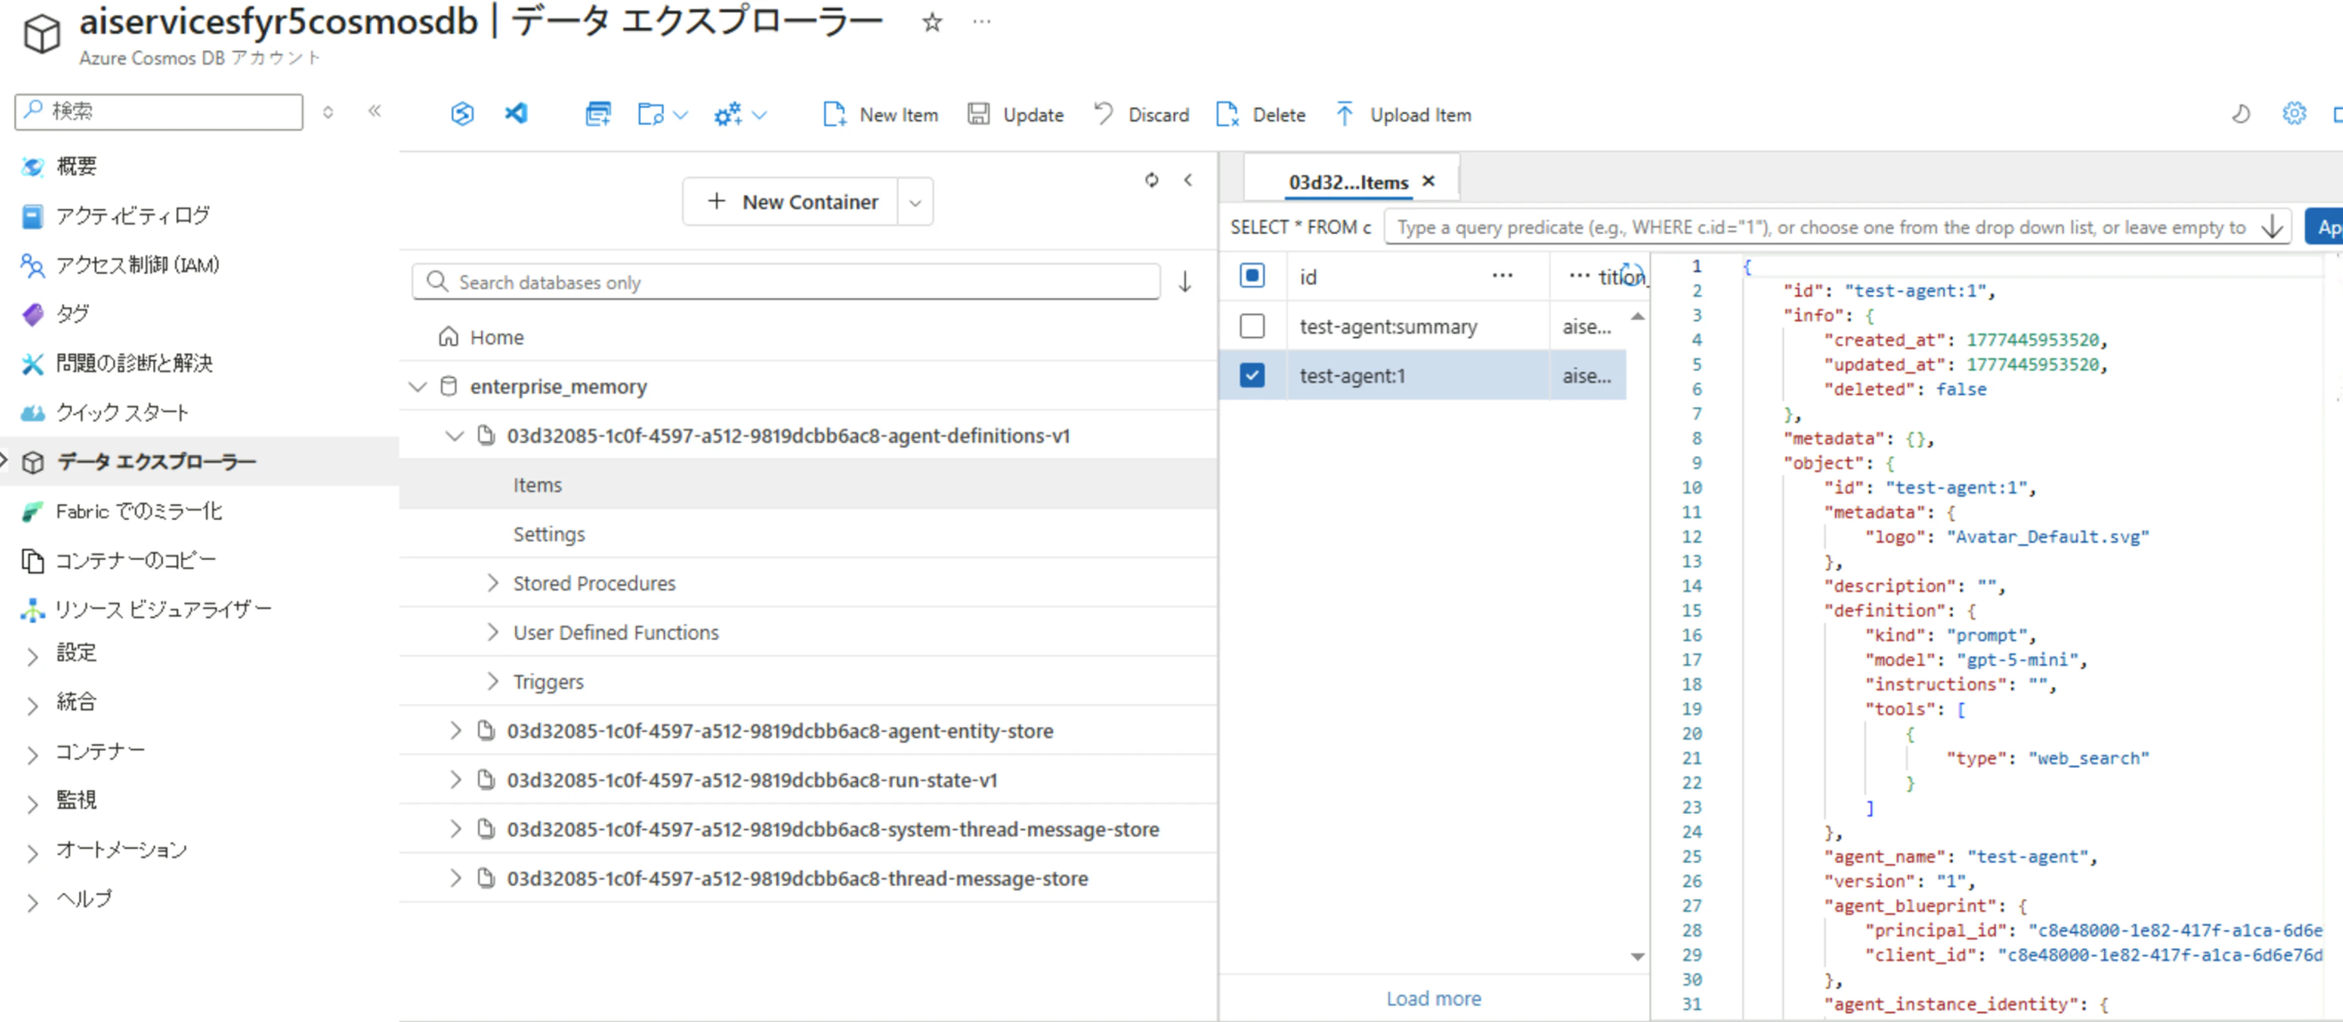Viewport: 2343px width, 1022px height.
Task: Save changes with the Update button
Action: (1015, 115)
